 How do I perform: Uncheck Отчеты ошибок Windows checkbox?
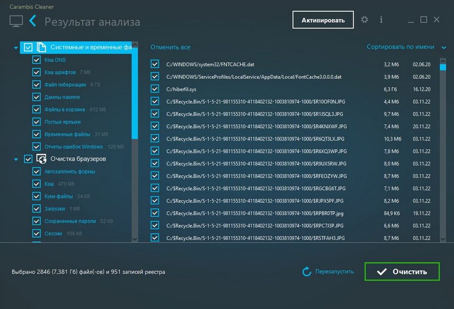point(36,147)
